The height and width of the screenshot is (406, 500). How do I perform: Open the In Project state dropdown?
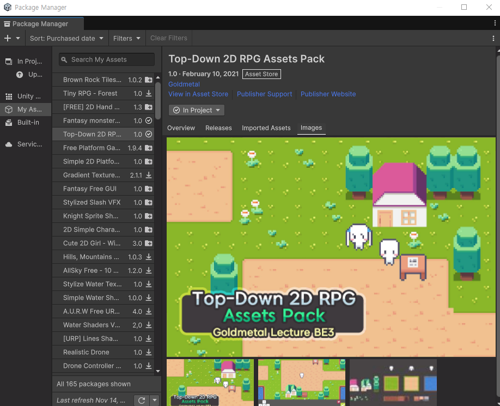coord(197,110)
